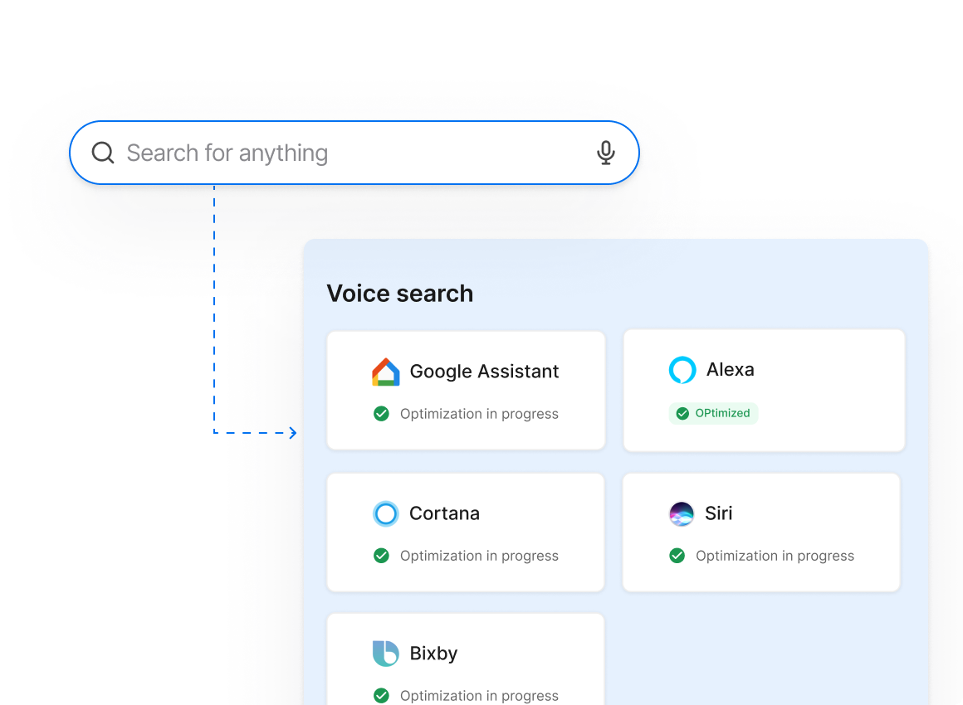Click the magnifying glass search icon
This screenshot has width=963, height=705.
pos(103,153)
